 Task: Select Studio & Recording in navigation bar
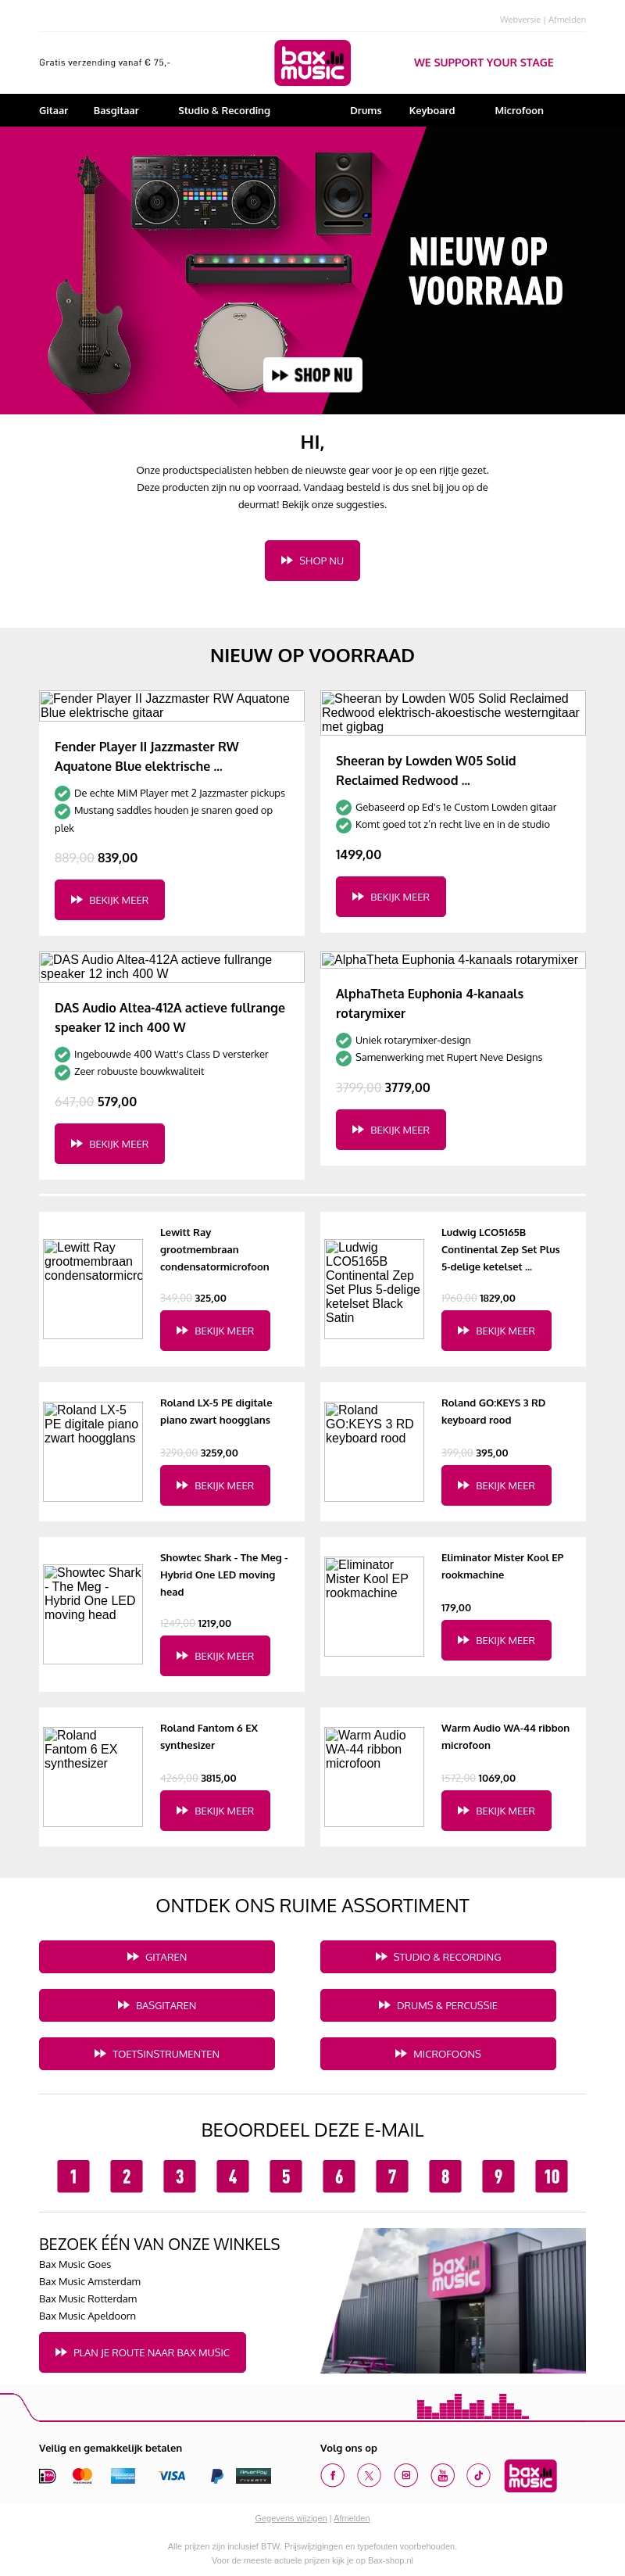pos(224,111)
